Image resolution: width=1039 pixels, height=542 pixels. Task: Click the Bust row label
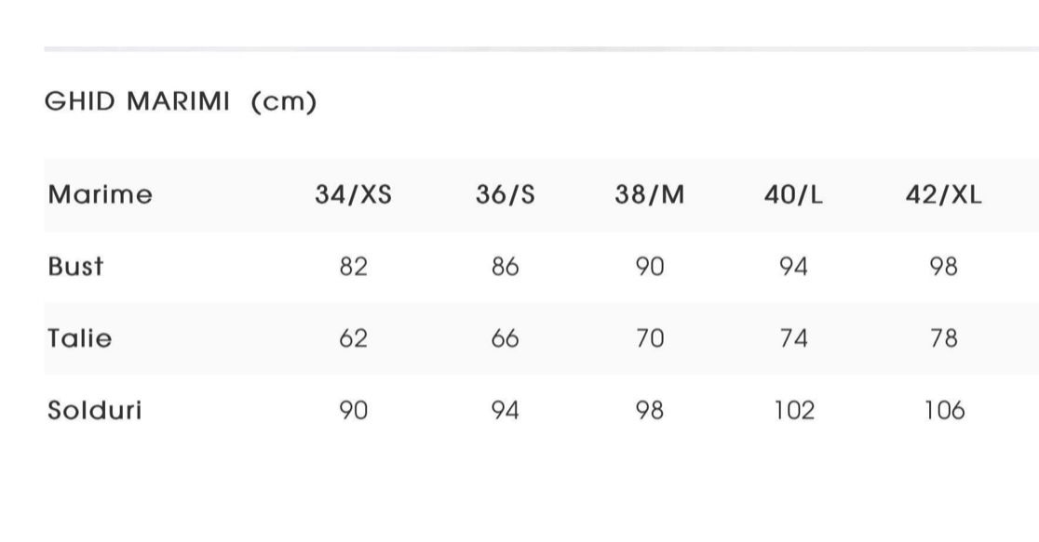75,267
